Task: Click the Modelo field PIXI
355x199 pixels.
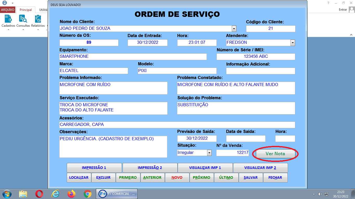Action: (177, 71)
